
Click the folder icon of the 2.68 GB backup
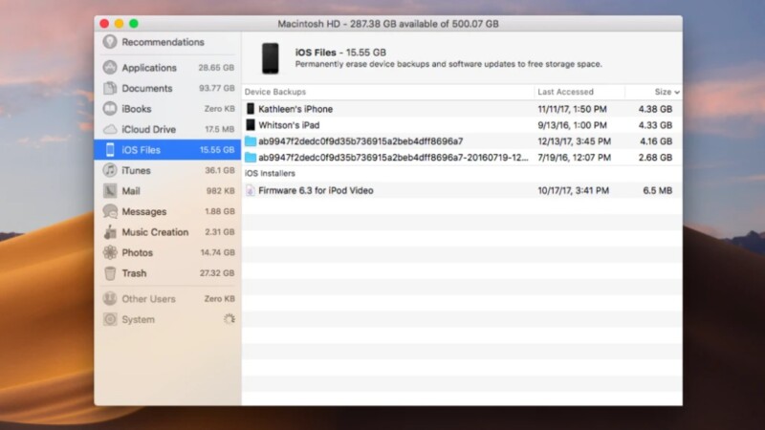[251, 158]
